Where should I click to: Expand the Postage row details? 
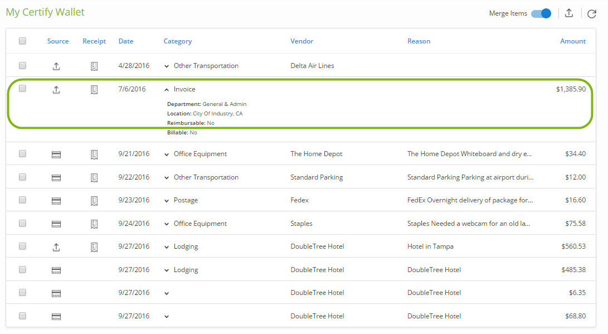click(166, 201)
